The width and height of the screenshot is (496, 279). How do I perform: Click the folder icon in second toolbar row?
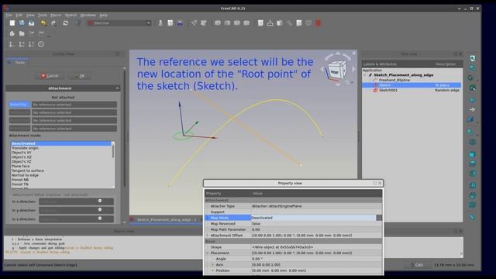(22, 33)
